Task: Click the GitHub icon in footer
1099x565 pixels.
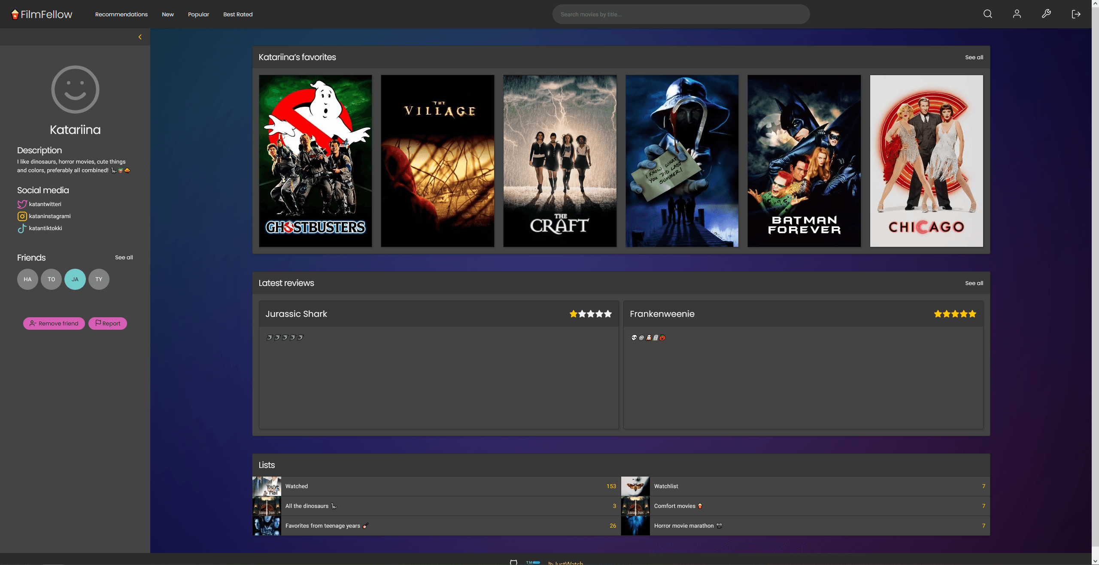Action: (x=513, y=562)
